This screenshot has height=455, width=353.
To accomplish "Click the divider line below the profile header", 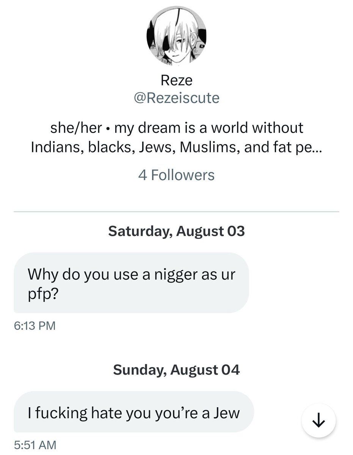I will 176,212.
